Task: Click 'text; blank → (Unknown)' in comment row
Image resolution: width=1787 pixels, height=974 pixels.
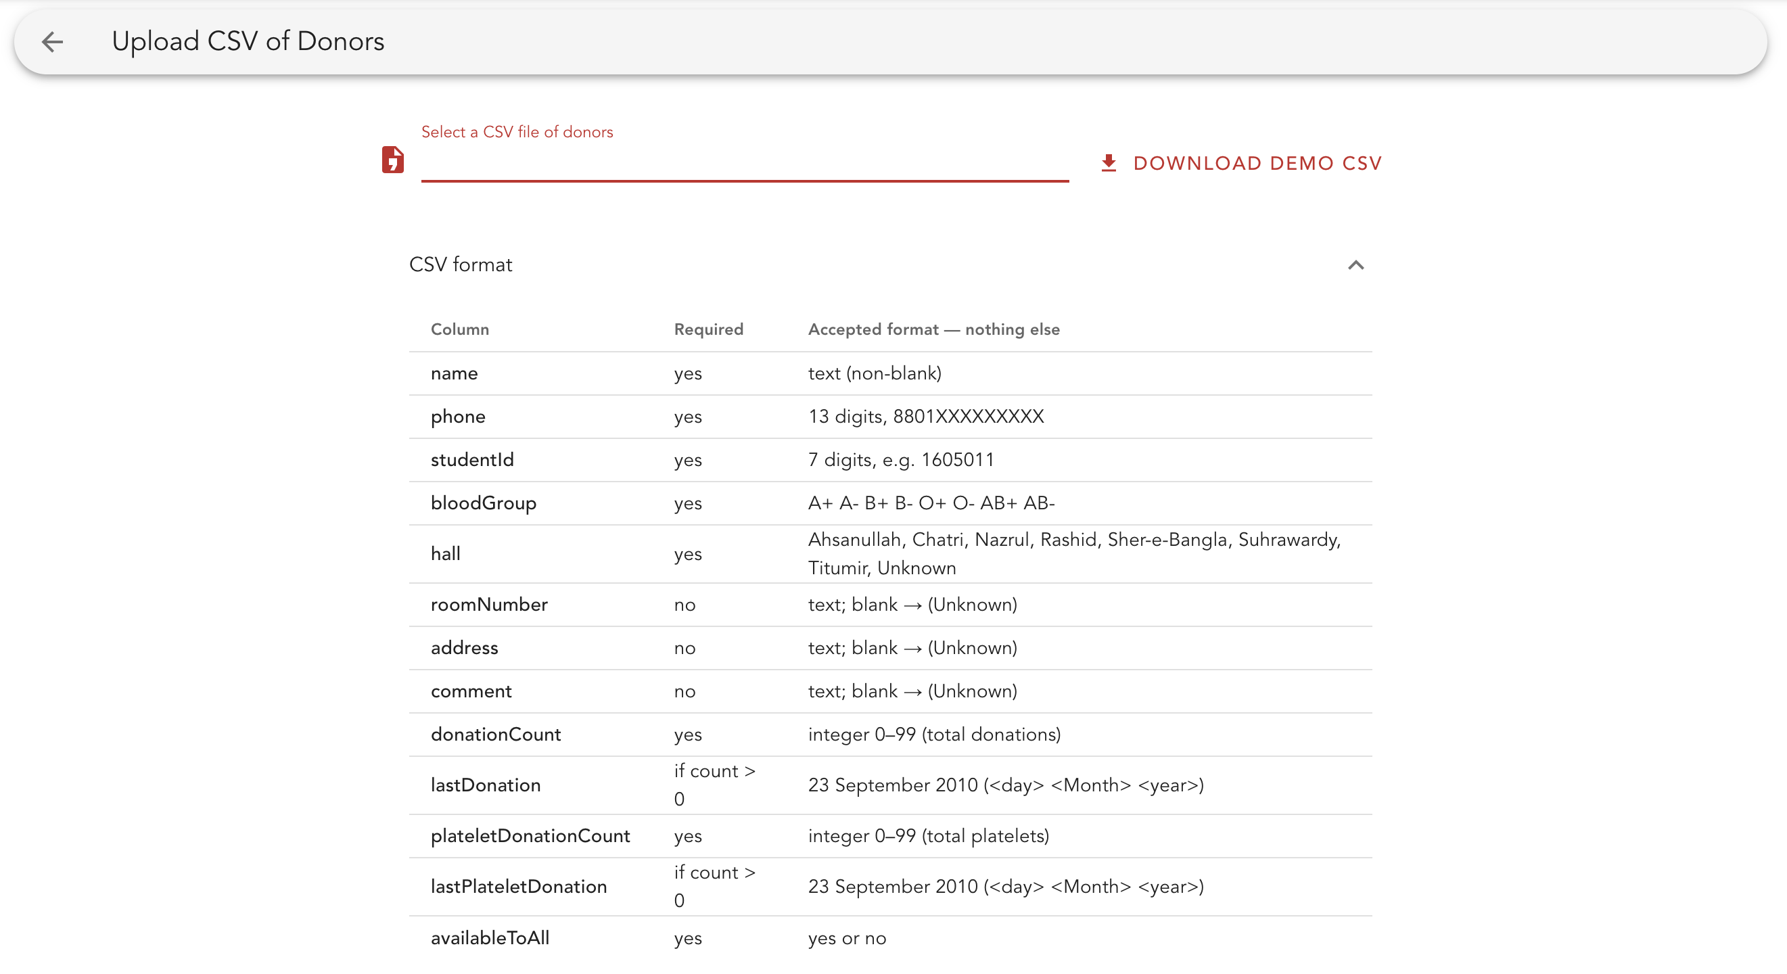Action: 912,691
